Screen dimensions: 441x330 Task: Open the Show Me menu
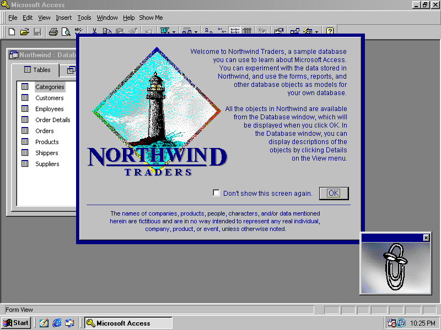(x=151, y=18)
